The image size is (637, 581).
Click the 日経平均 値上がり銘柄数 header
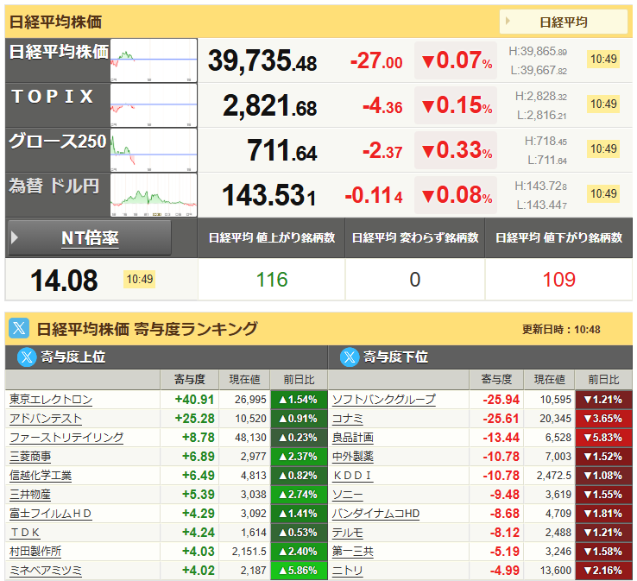pyautogui.click(x=271, y=237)
